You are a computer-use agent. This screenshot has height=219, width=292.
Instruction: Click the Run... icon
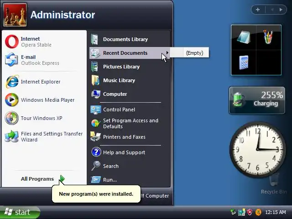click(x=96, y=179)
